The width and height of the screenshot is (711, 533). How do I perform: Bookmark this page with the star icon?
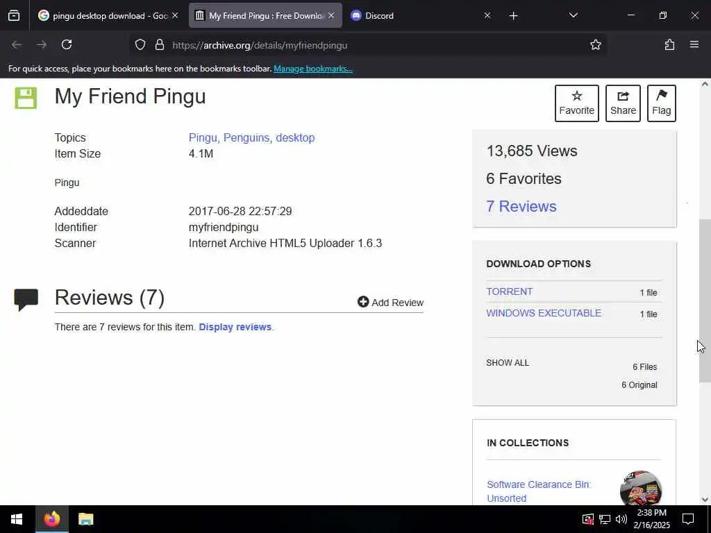point(595,44)
